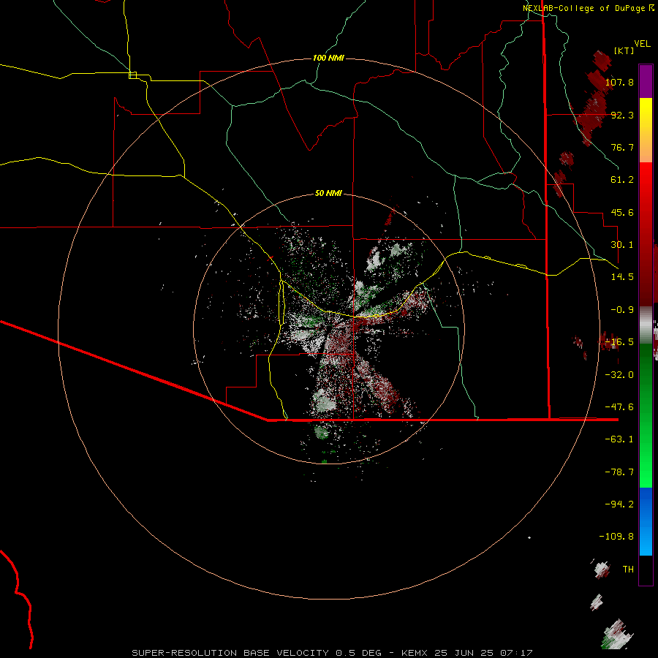Viewport: 658px width, 658px height.
Task: Click the TH label on the legend
Action: click(x=628, y=570)
